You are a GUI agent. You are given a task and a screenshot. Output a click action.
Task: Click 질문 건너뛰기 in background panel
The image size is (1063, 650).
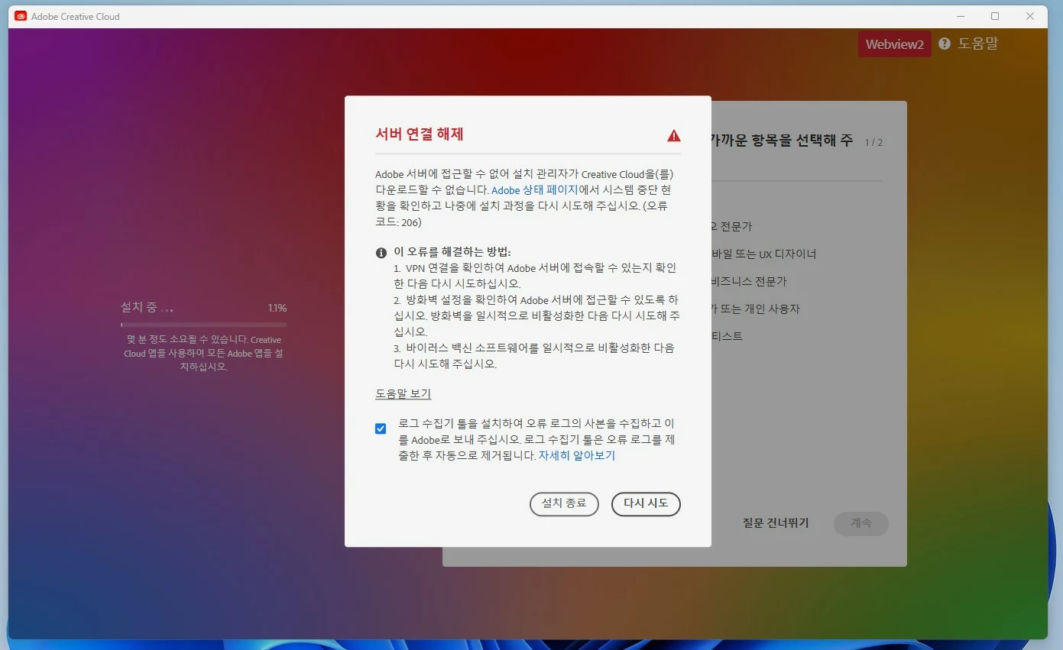776,523
